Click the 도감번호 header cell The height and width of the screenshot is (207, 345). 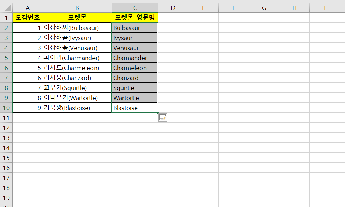click(28, 18)
